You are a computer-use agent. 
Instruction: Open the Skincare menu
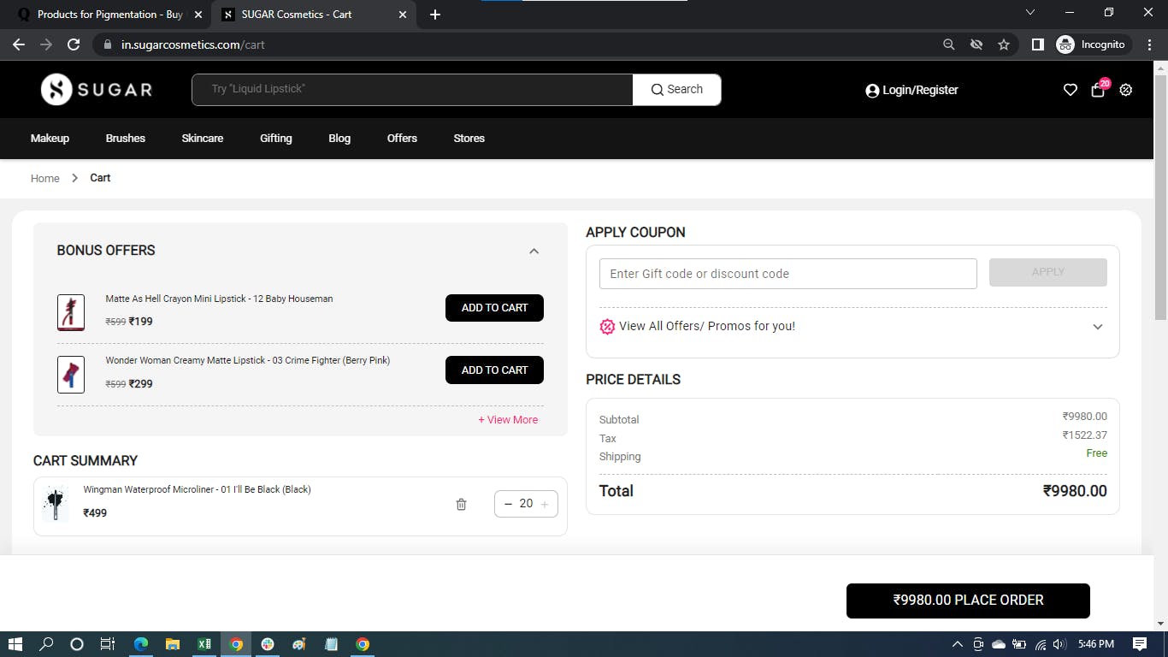point(203,139)
